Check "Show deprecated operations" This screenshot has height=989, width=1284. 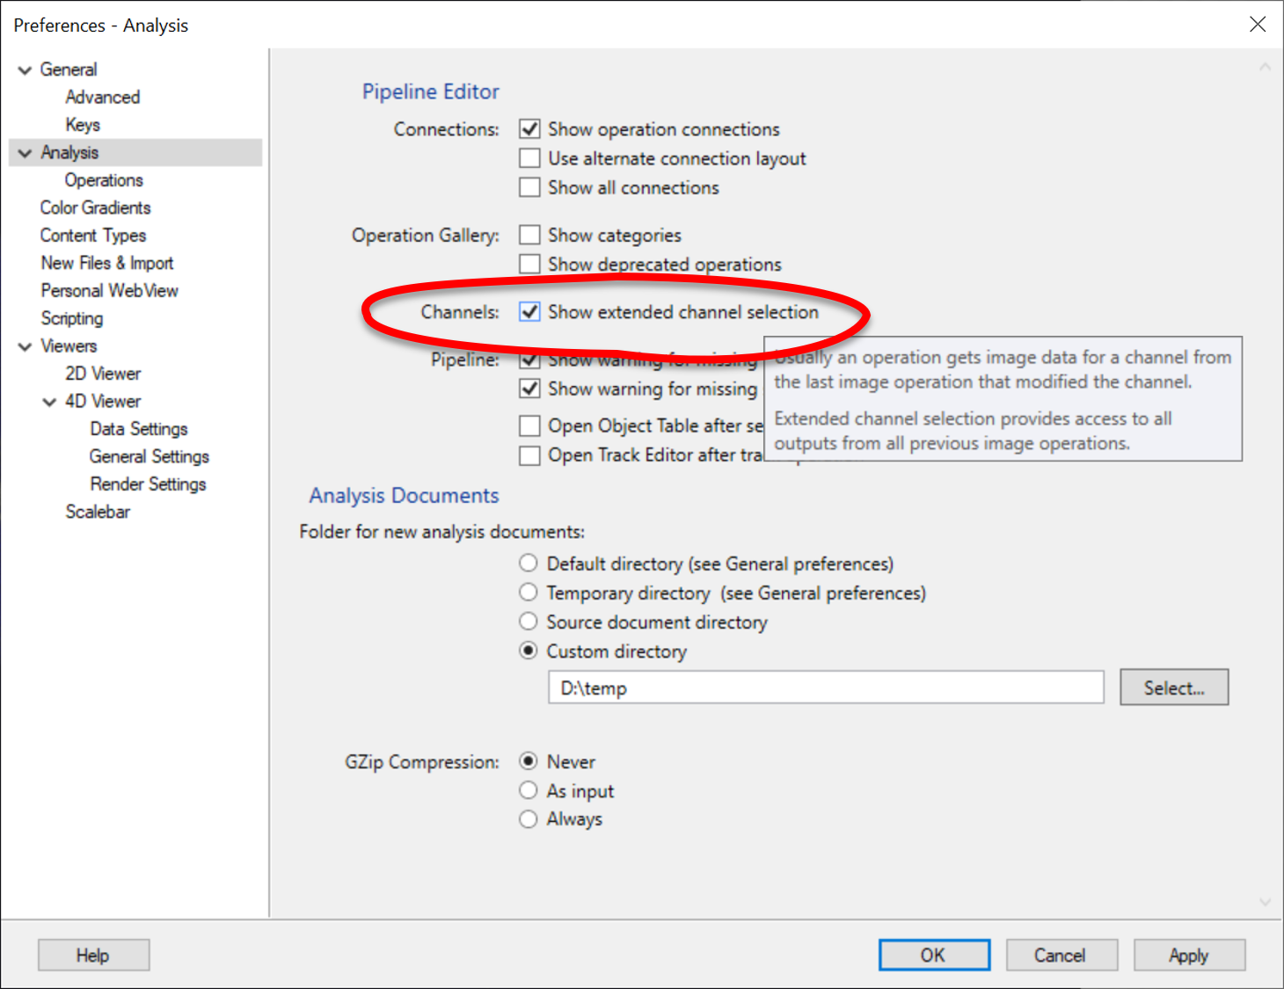529,264
